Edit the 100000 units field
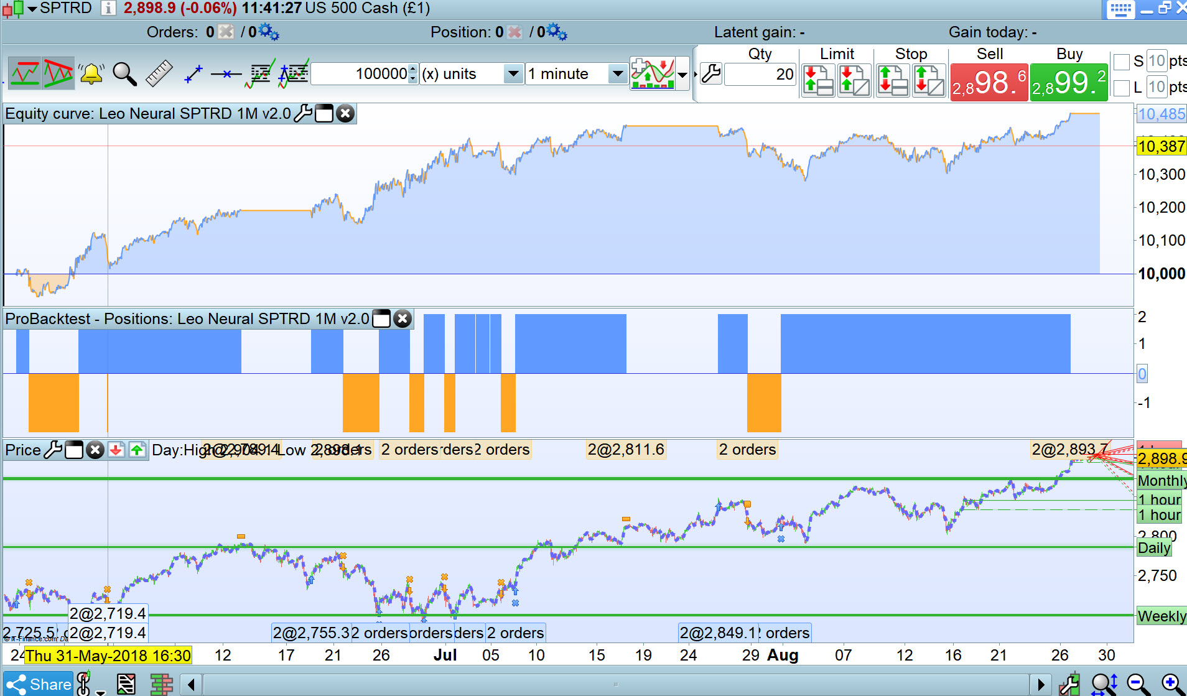The width and height of the screenshot is (1187, 696). 360,74
